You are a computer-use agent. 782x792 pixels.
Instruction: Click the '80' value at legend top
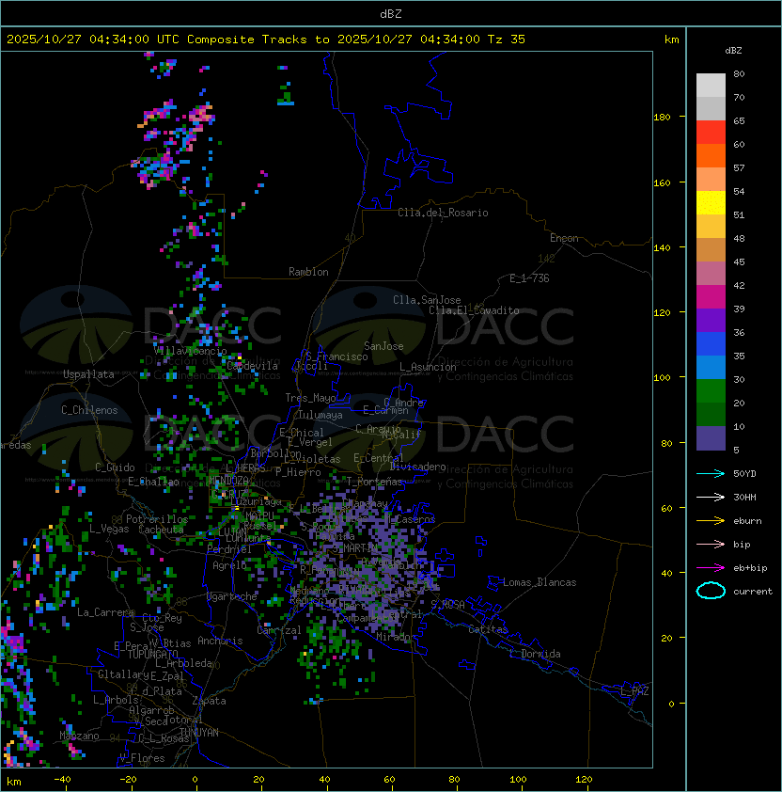[x=739, y=73]
